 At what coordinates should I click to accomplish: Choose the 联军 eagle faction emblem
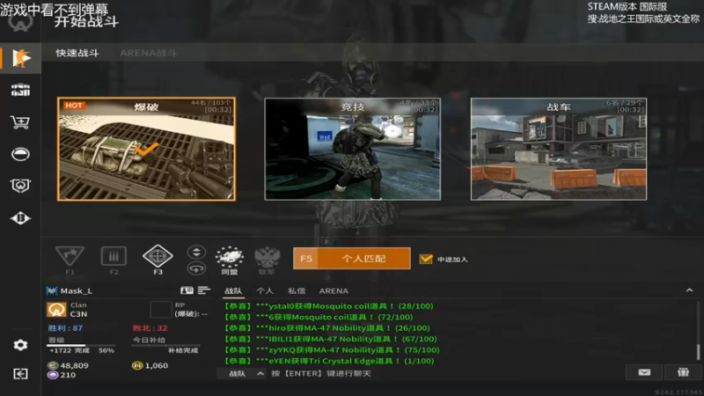267,257
